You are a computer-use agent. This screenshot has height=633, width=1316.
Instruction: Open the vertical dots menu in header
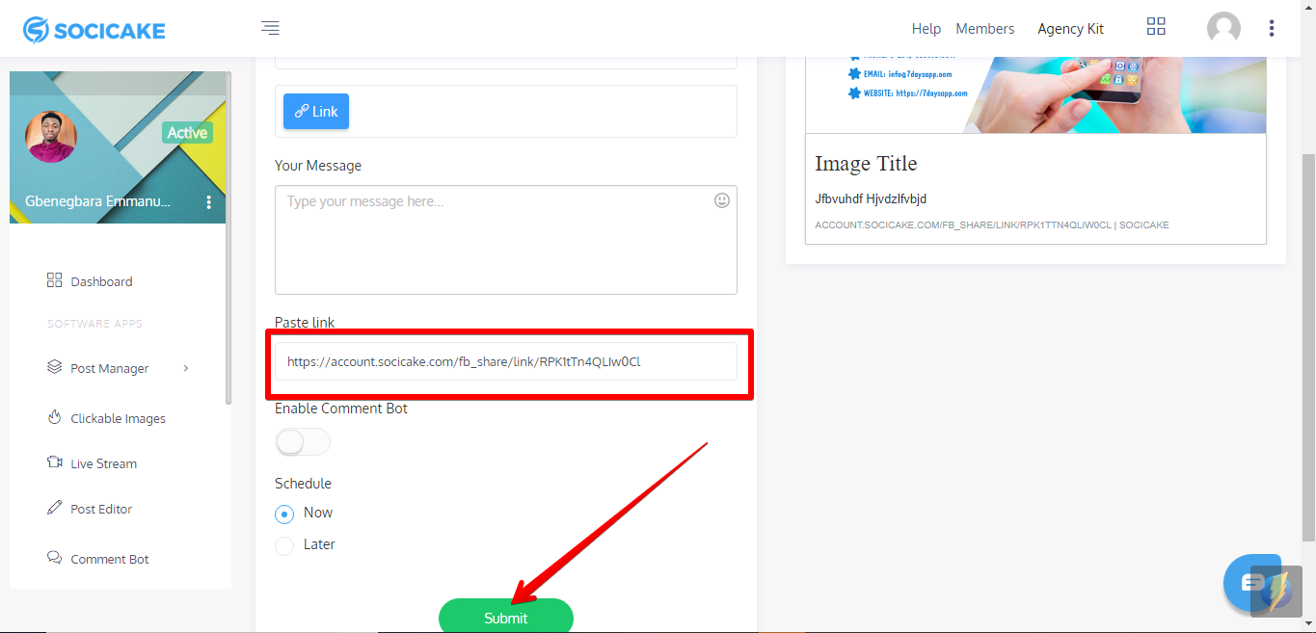tap(1272, 28)
